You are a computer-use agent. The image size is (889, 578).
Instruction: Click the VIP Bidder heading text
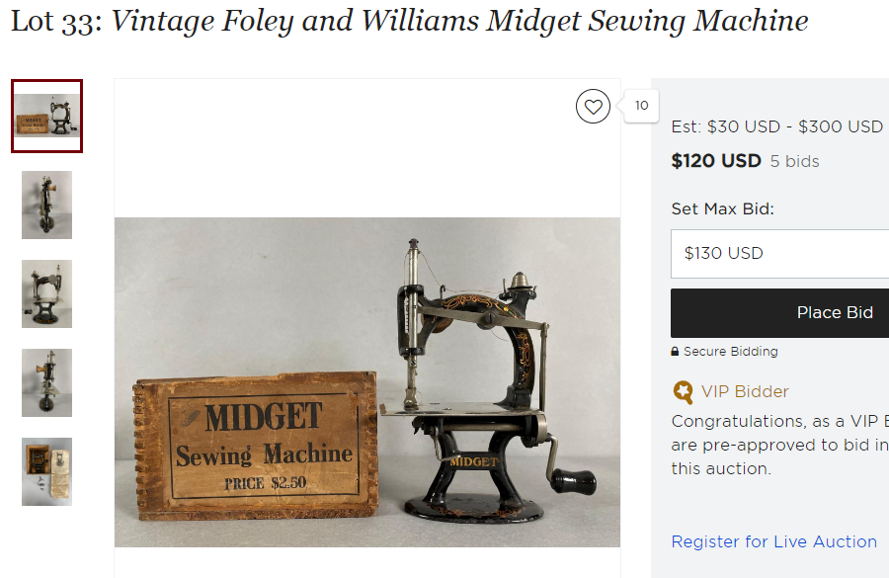coord(745,391)
